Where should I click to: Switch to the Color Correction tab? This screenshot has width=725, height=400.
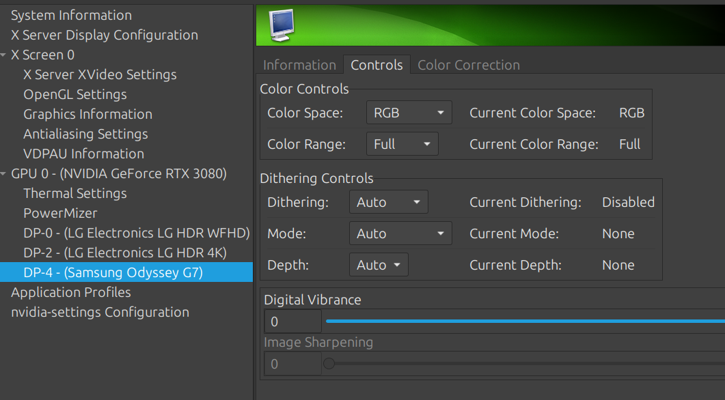(x=469, y=65)
